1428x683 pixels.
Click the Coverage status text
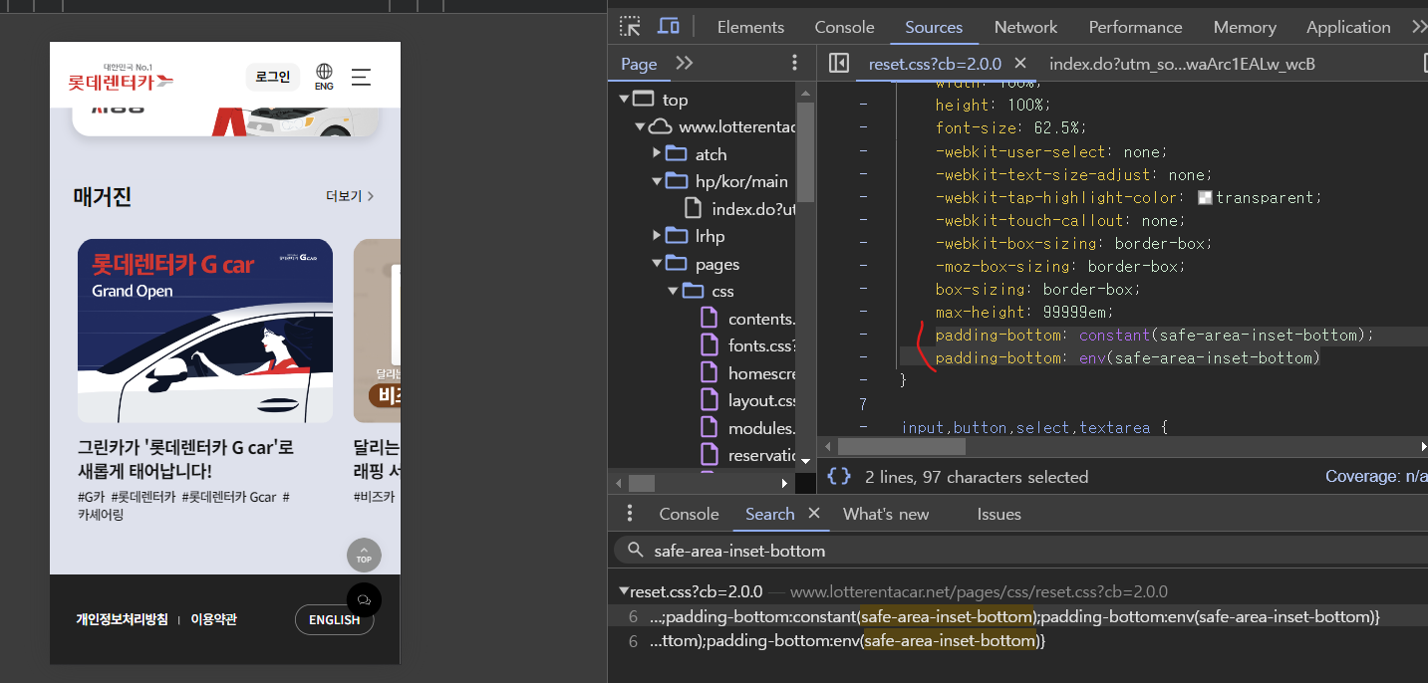[x=1376, y=477]
